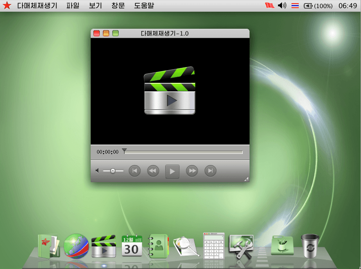This screenshot has width=361, height=269.
Task: Open the 창문 menu
Action: 118,5
